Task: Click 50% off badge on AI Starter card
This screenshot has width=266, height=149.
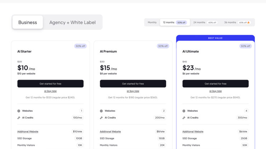Action: click(80, 46)
